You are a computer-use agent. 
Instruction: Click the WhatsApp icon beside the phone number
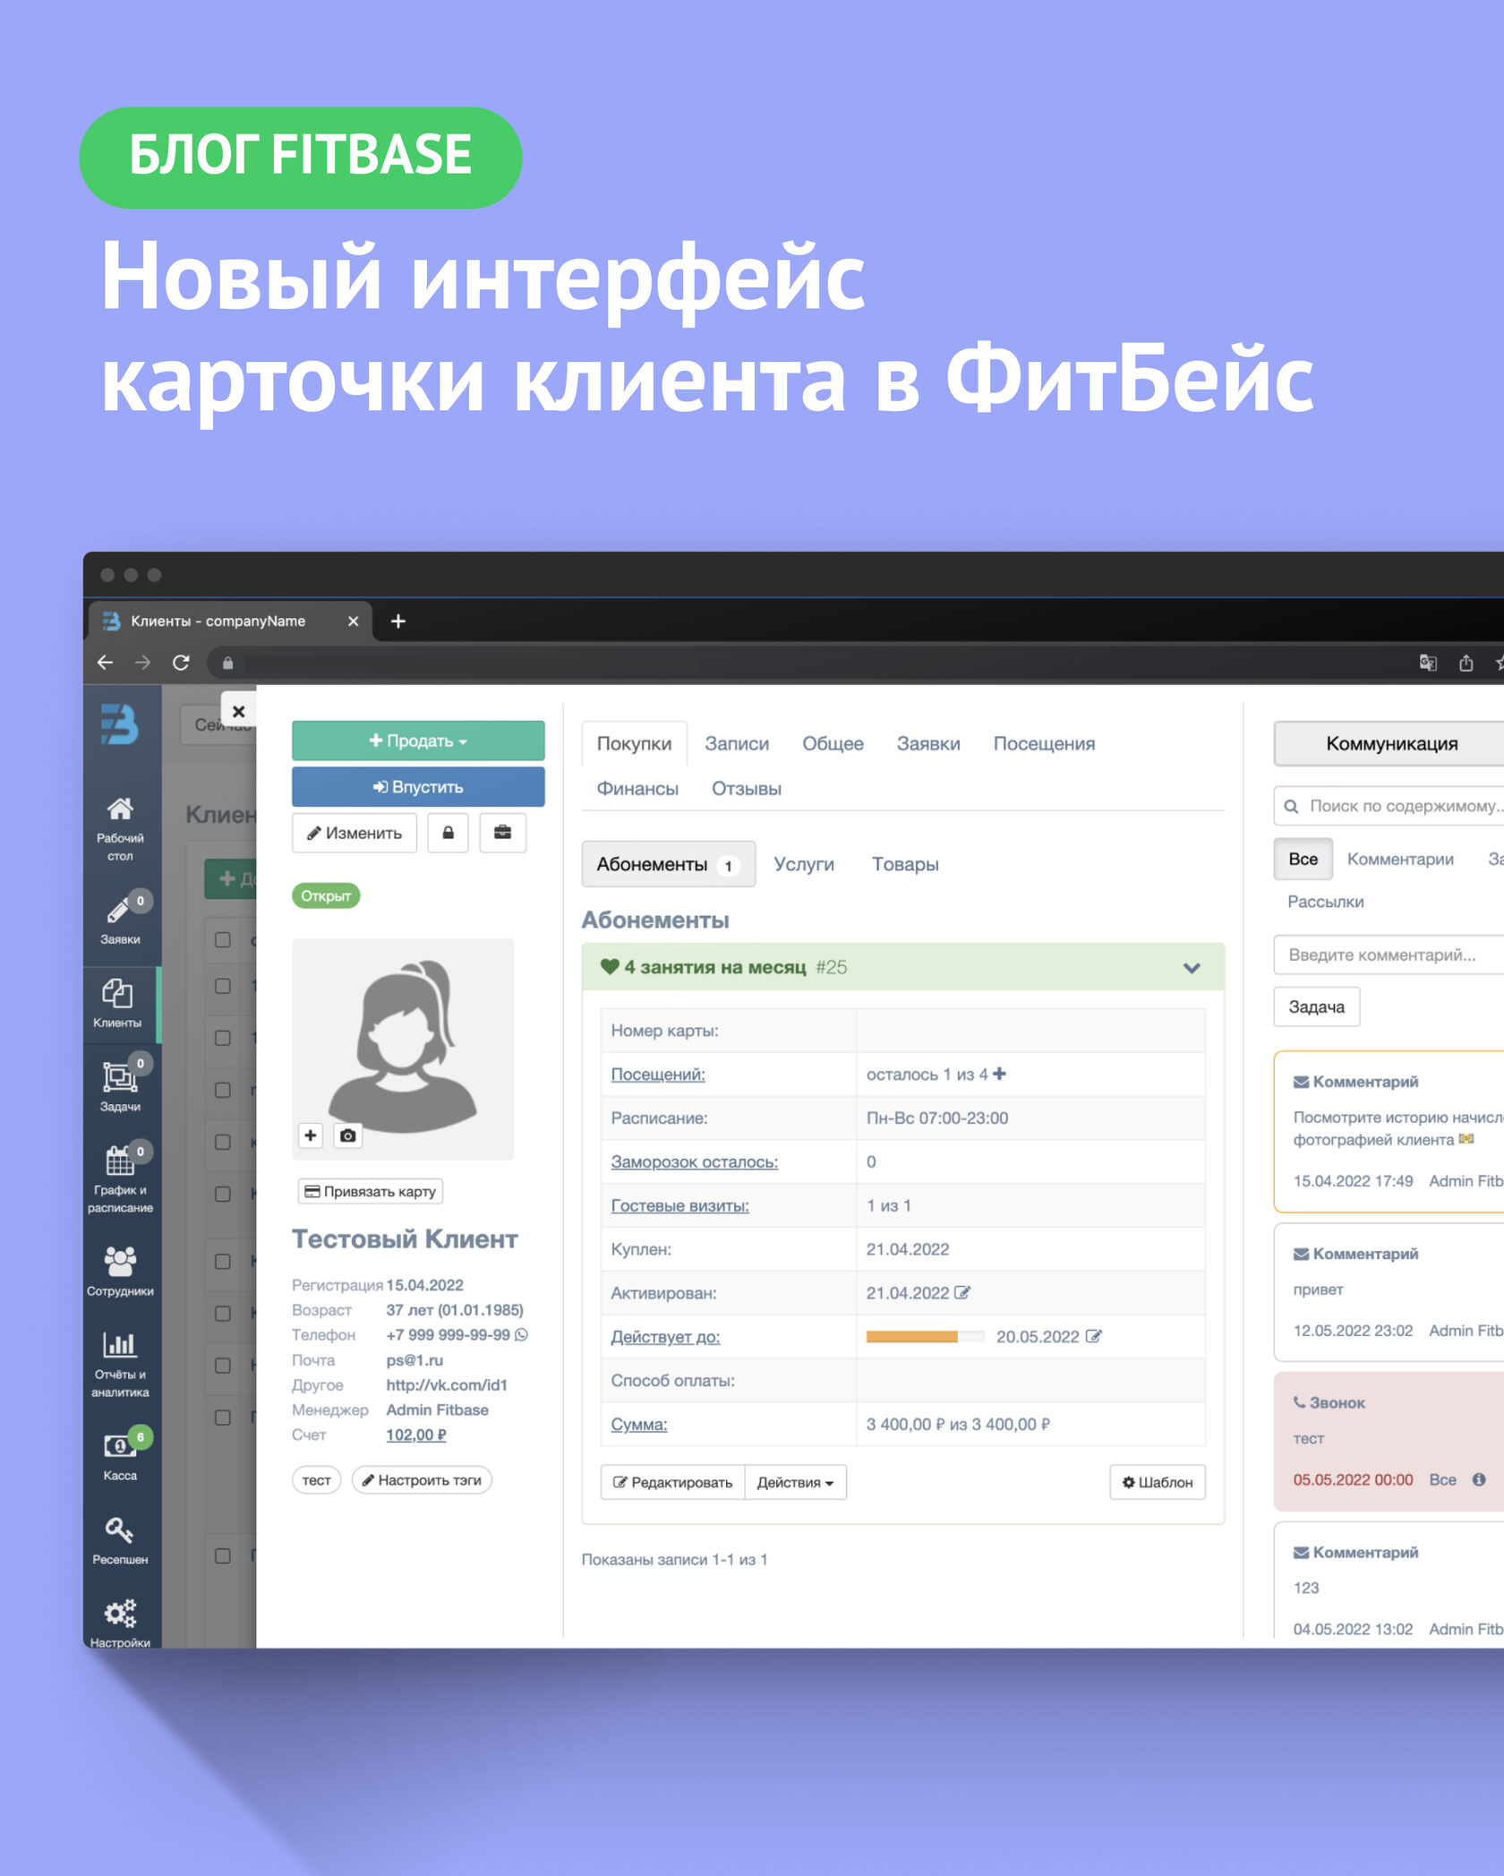(522, 1335)
